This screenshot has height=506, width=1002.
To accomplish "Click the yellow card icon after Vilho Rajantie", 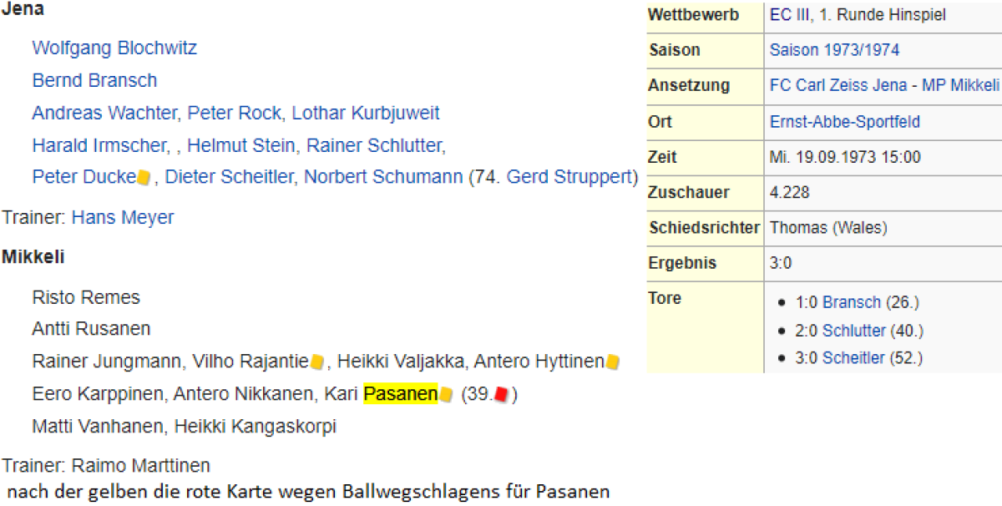I will pyautogui.click(x=317, y=362).
